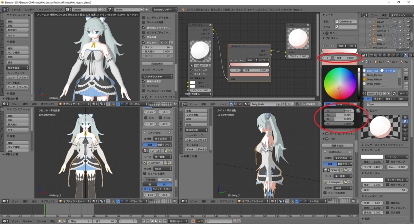Toggle the グリッド floor checkbox
Image resolution: width=414 pixels, height=224 pixels.
[144, 42]
